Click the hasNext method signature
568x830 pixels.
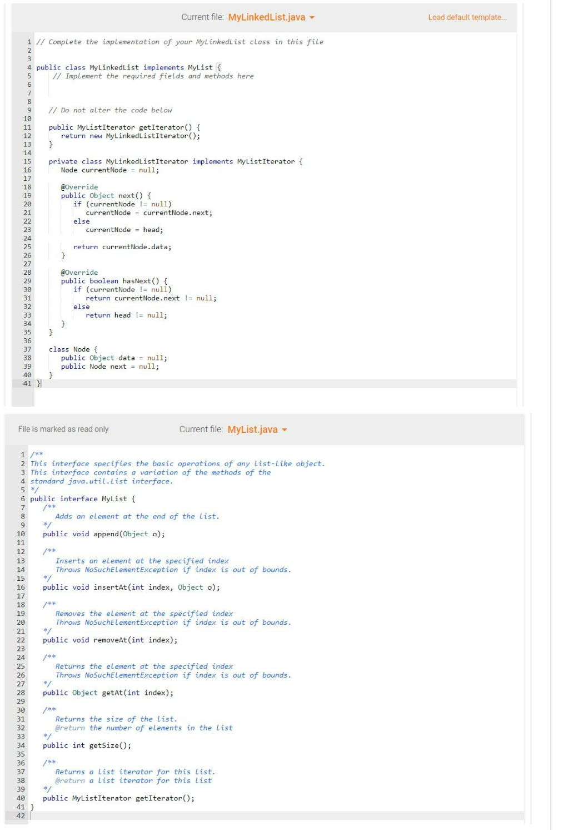pos(117,281)
